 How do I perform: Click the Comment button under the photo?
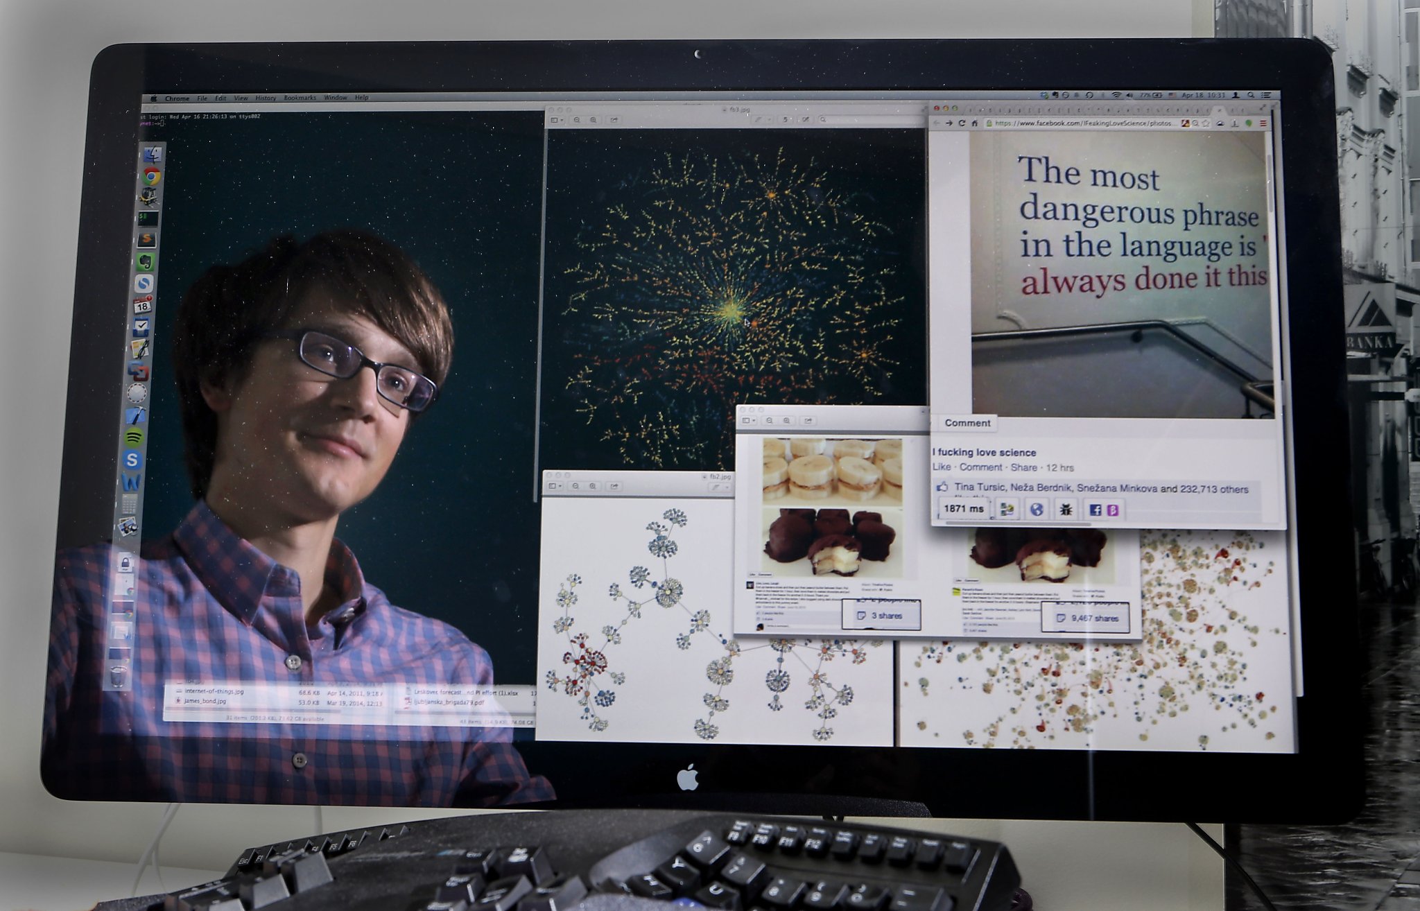click(967, 423)
